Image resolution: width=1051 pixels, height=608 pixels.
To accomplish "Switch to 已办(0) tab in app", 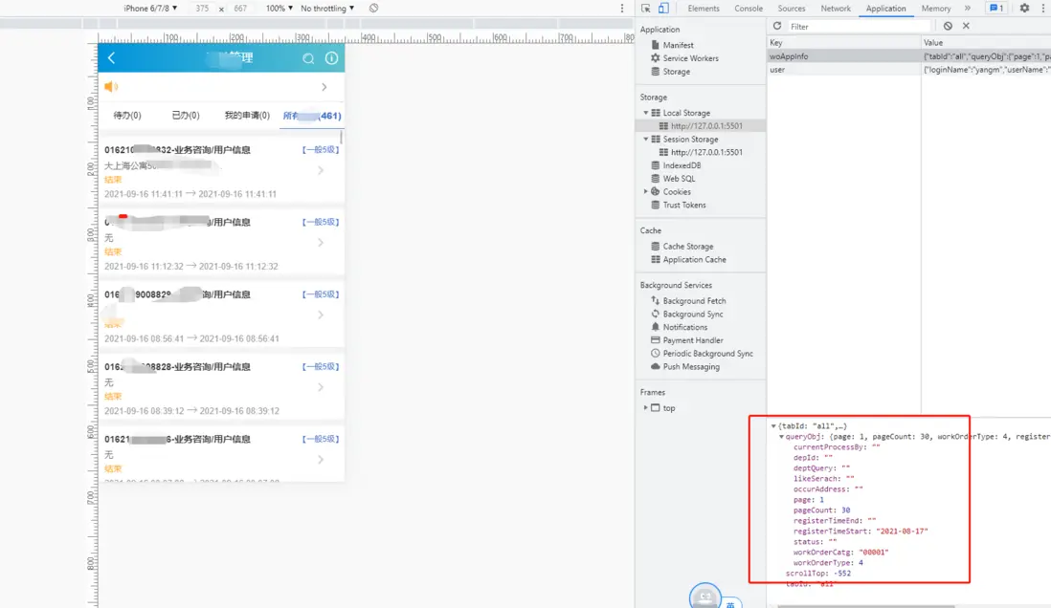I will coord(186,115).
